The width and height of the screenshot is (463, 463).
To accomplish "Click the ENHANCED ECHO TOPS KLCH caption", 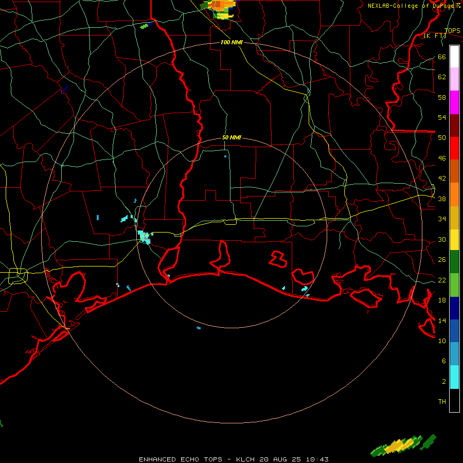I will pos(234,459).
